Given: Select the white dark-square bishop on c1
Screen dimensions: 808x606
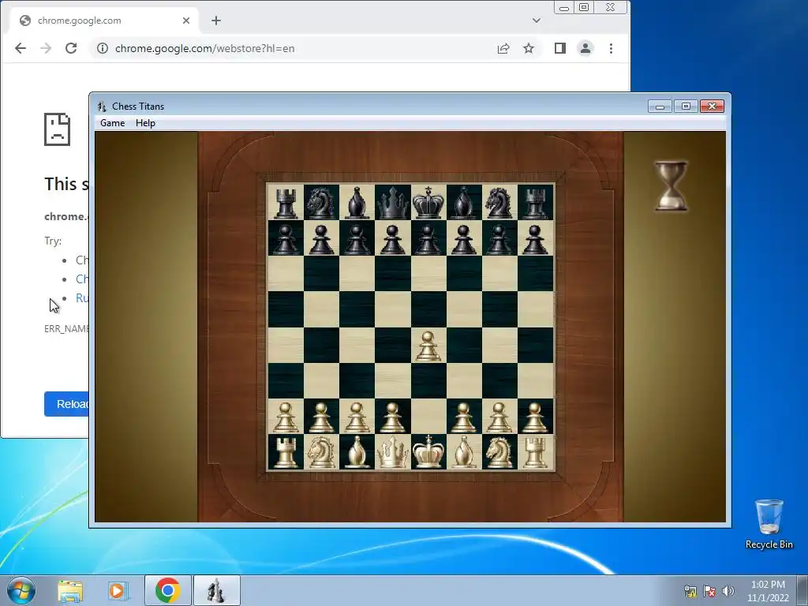Looking at the screenshot, I should [x=357, y=452].
